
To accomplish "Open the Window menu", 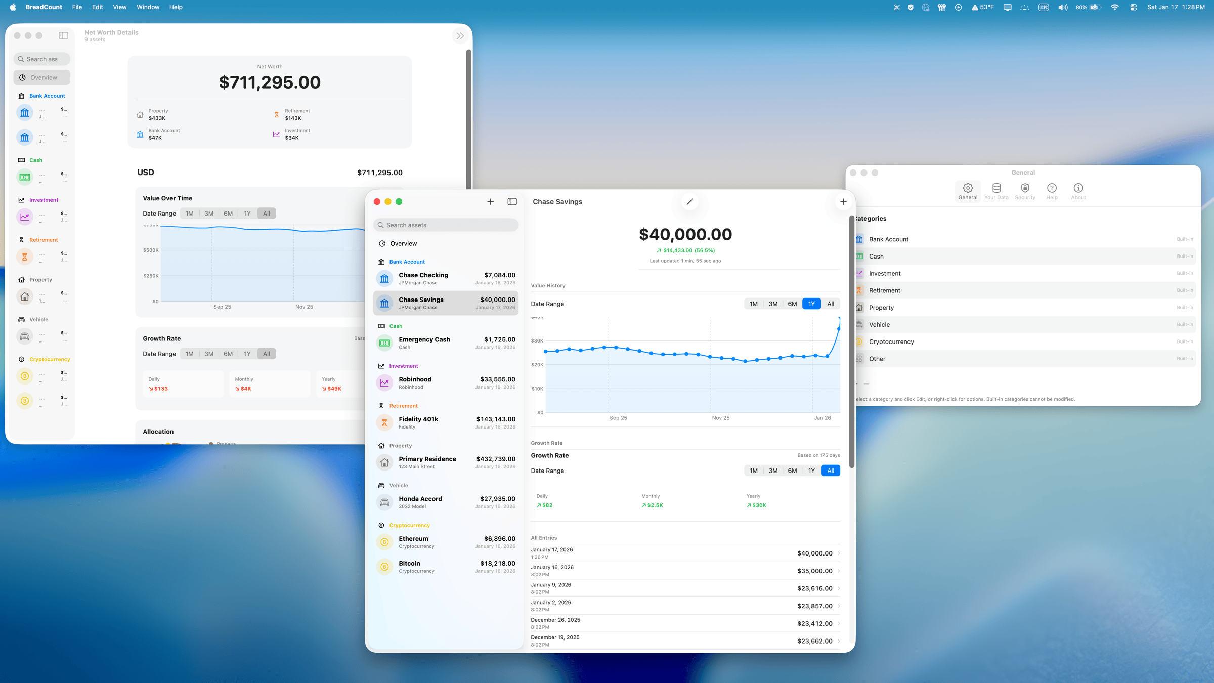I will (x=148, y=7).
